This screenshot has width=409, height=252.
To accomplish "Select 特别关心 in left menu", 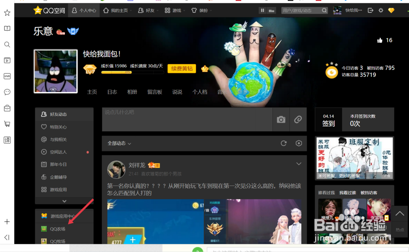I will click(64, 127).
